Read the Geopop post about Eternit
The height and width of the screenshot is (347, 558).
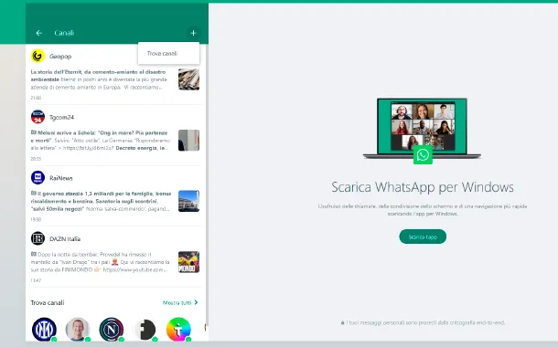99,79
